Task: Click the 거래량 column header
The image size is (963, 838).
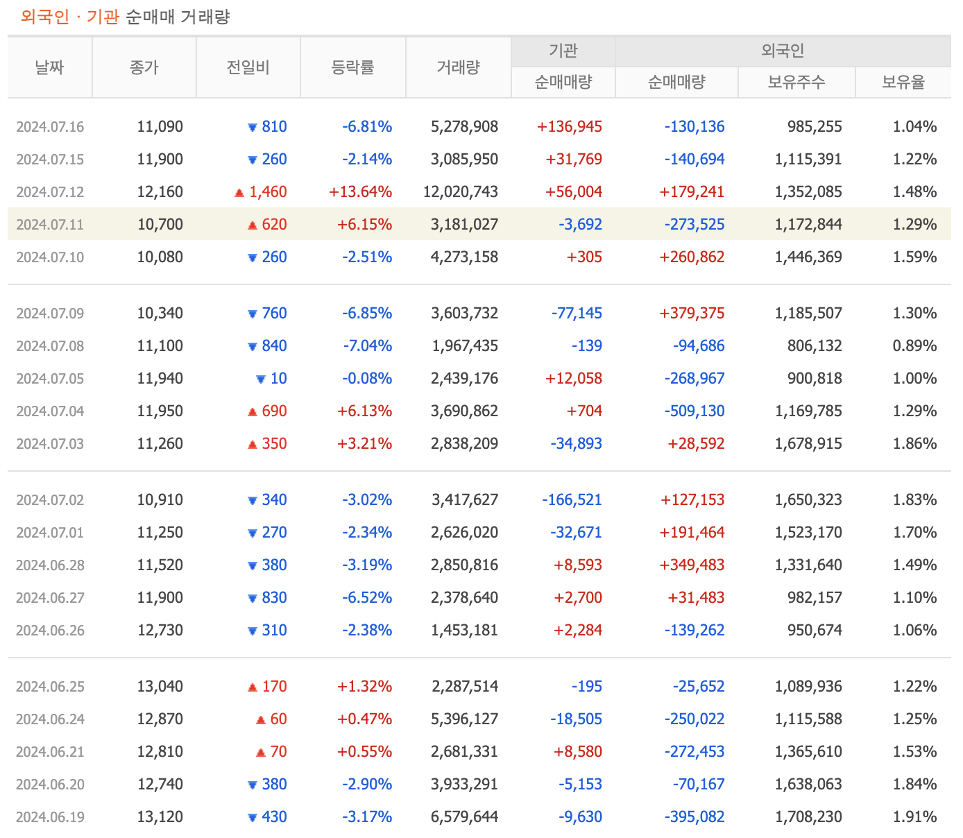Action: point(458,67)
